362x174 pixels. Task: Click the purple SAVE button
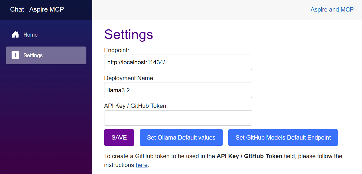pos(119,137)
